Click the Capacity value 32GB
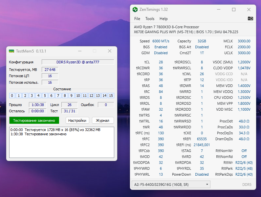261x197 pixels. [202, 41]
